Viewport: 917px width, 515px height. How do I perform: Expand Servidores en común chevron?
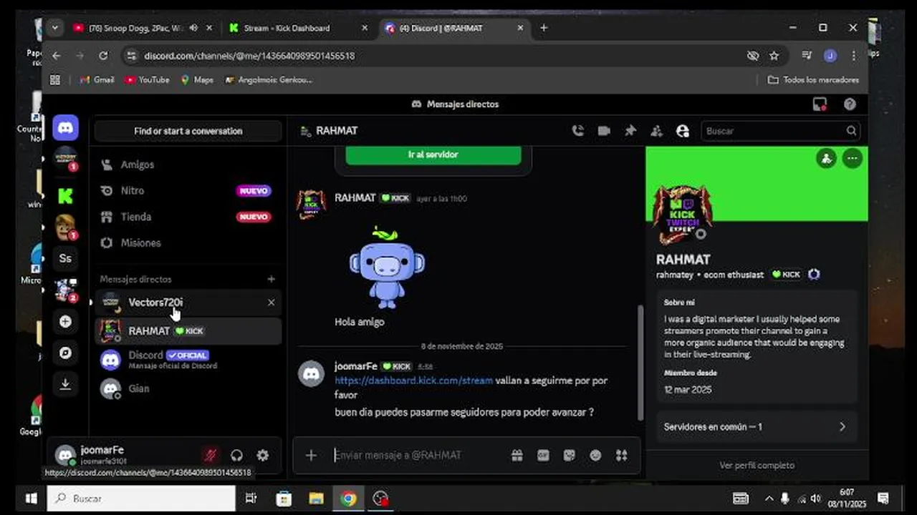click(x=842, y=427)
